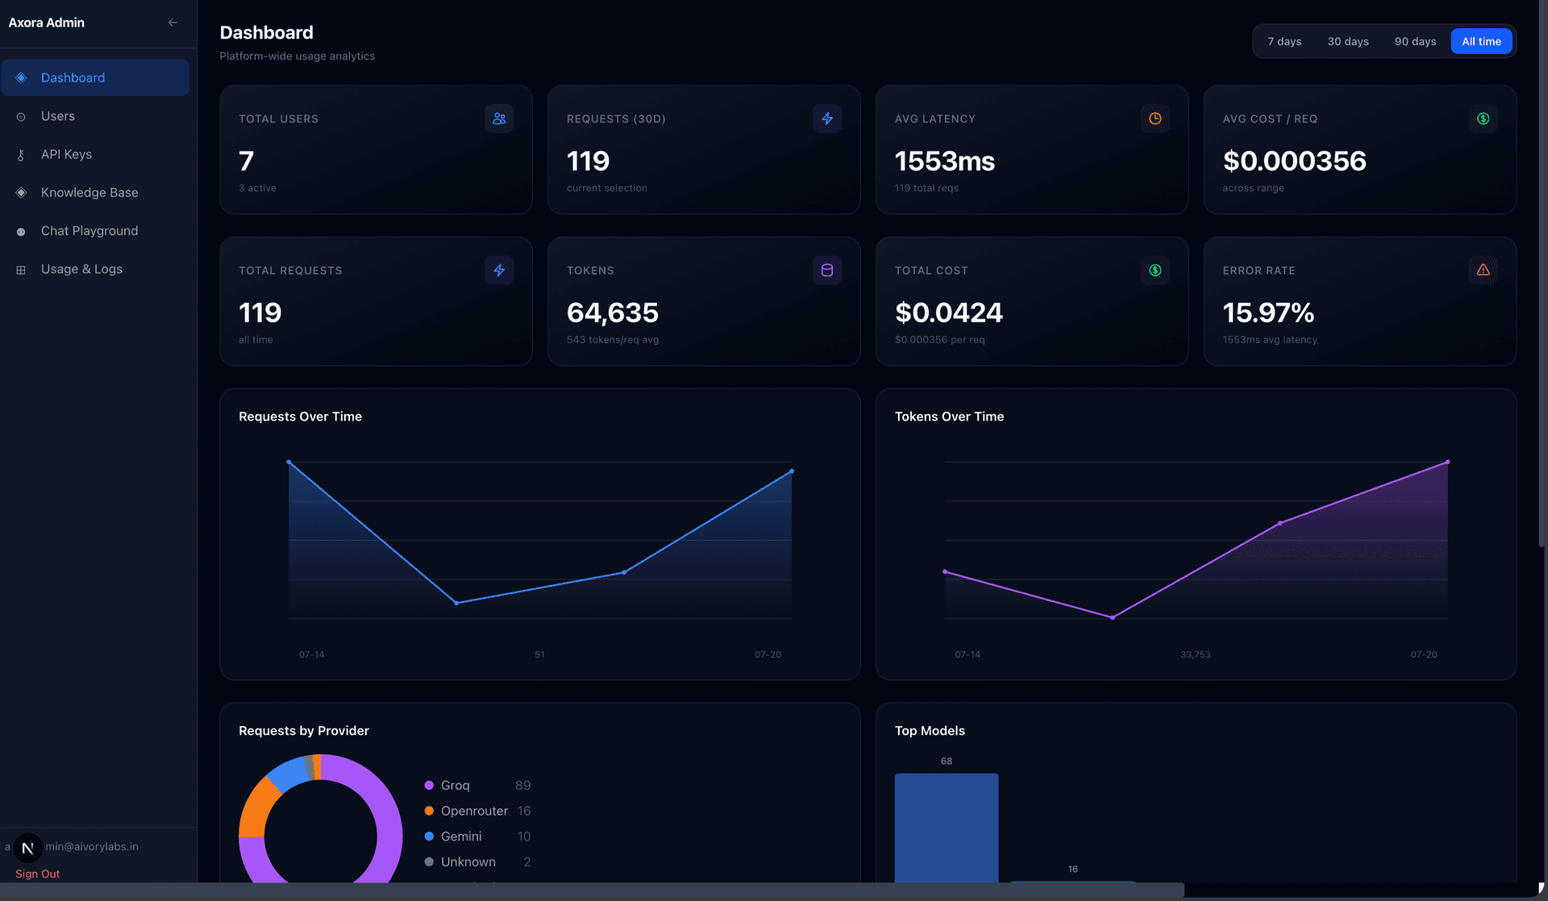The height and width of the screenshot is (901, 1548).
Task: Switch to All time range
Action: pos(1481,41)
